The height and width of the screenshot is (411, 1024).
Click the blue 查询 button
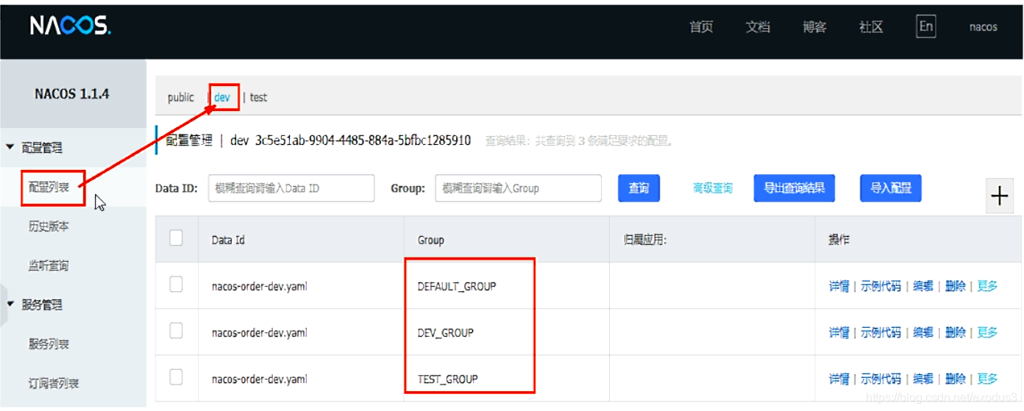(x=639, y=188)
